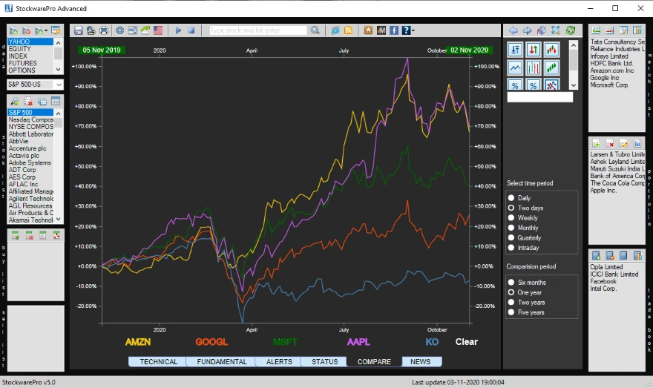Screen dimensions: 653x388
Task: Choose the Six months comparison period
Action: 511,283
